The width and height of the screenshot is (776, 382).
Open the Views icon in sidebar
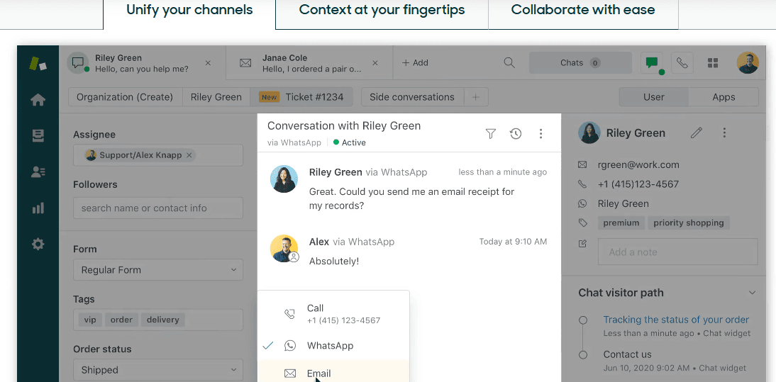tap(38, 136)
